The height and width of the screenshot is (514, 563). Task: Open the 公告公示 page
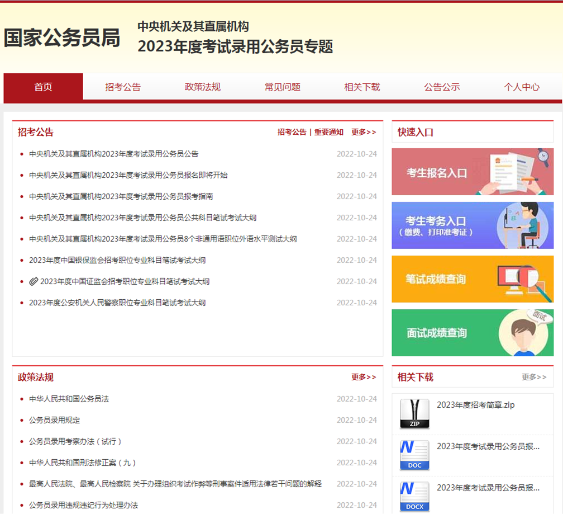click(x=441, y=87)
